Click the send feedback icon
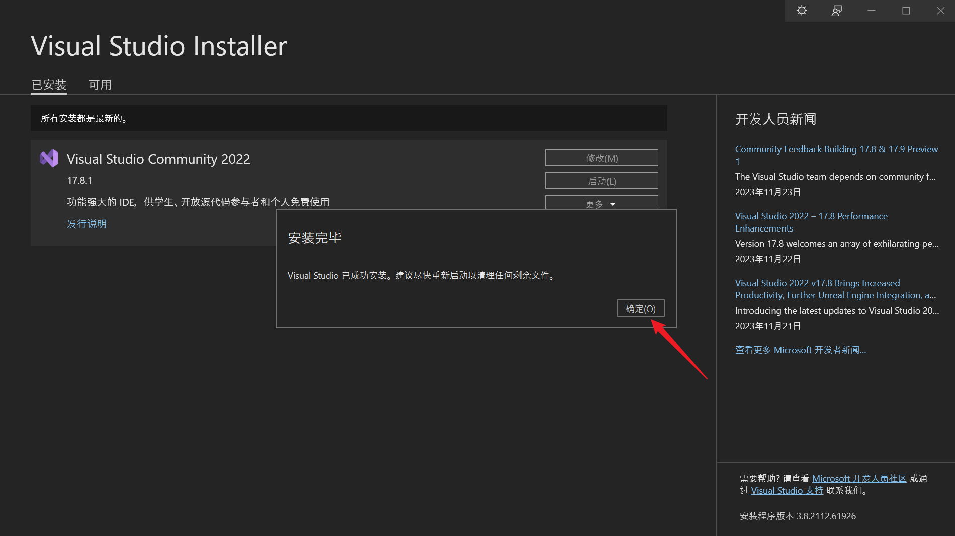The width and height of the screenshot is (955, 536). coord(836,10)
